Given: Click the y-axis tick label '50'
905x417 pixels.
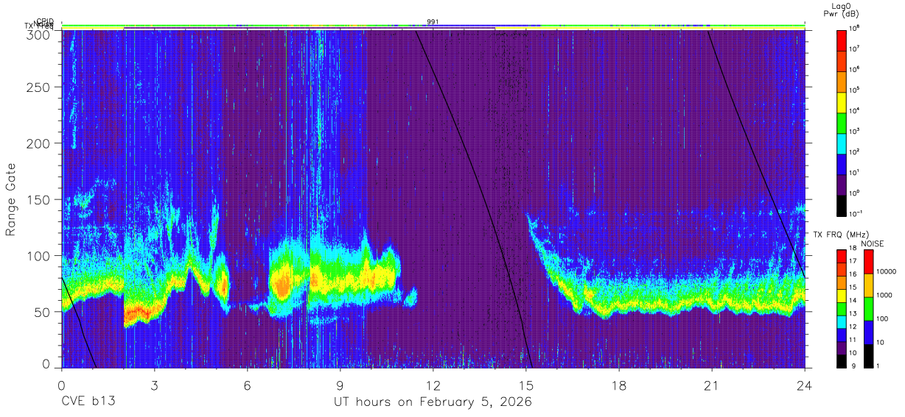Looking at the screenshot, I should 43,312.
